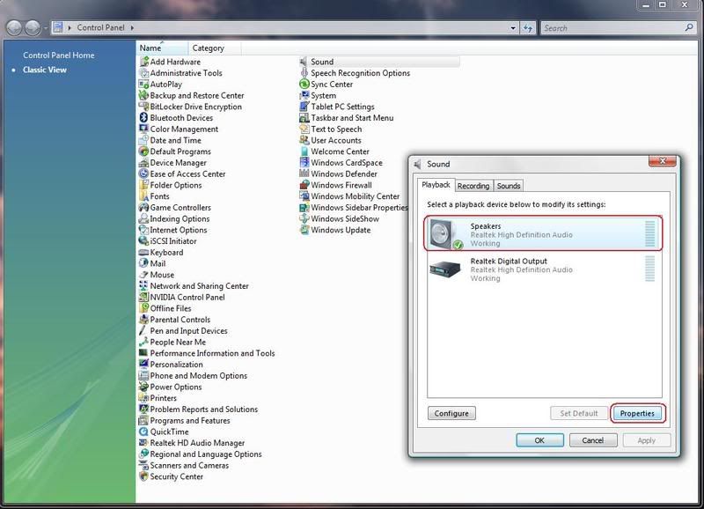Open the Windows Update icon

tap(304, 230)
